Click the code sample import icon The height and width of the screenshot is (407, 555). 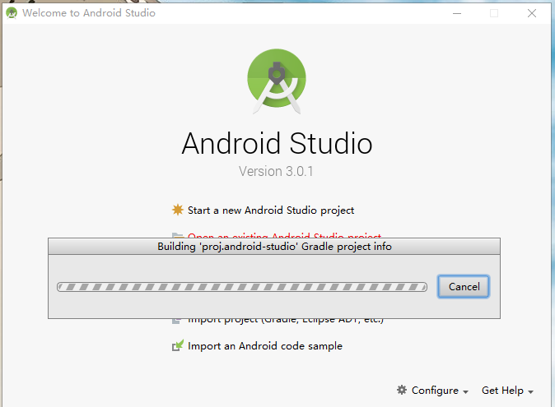point(178,345)
